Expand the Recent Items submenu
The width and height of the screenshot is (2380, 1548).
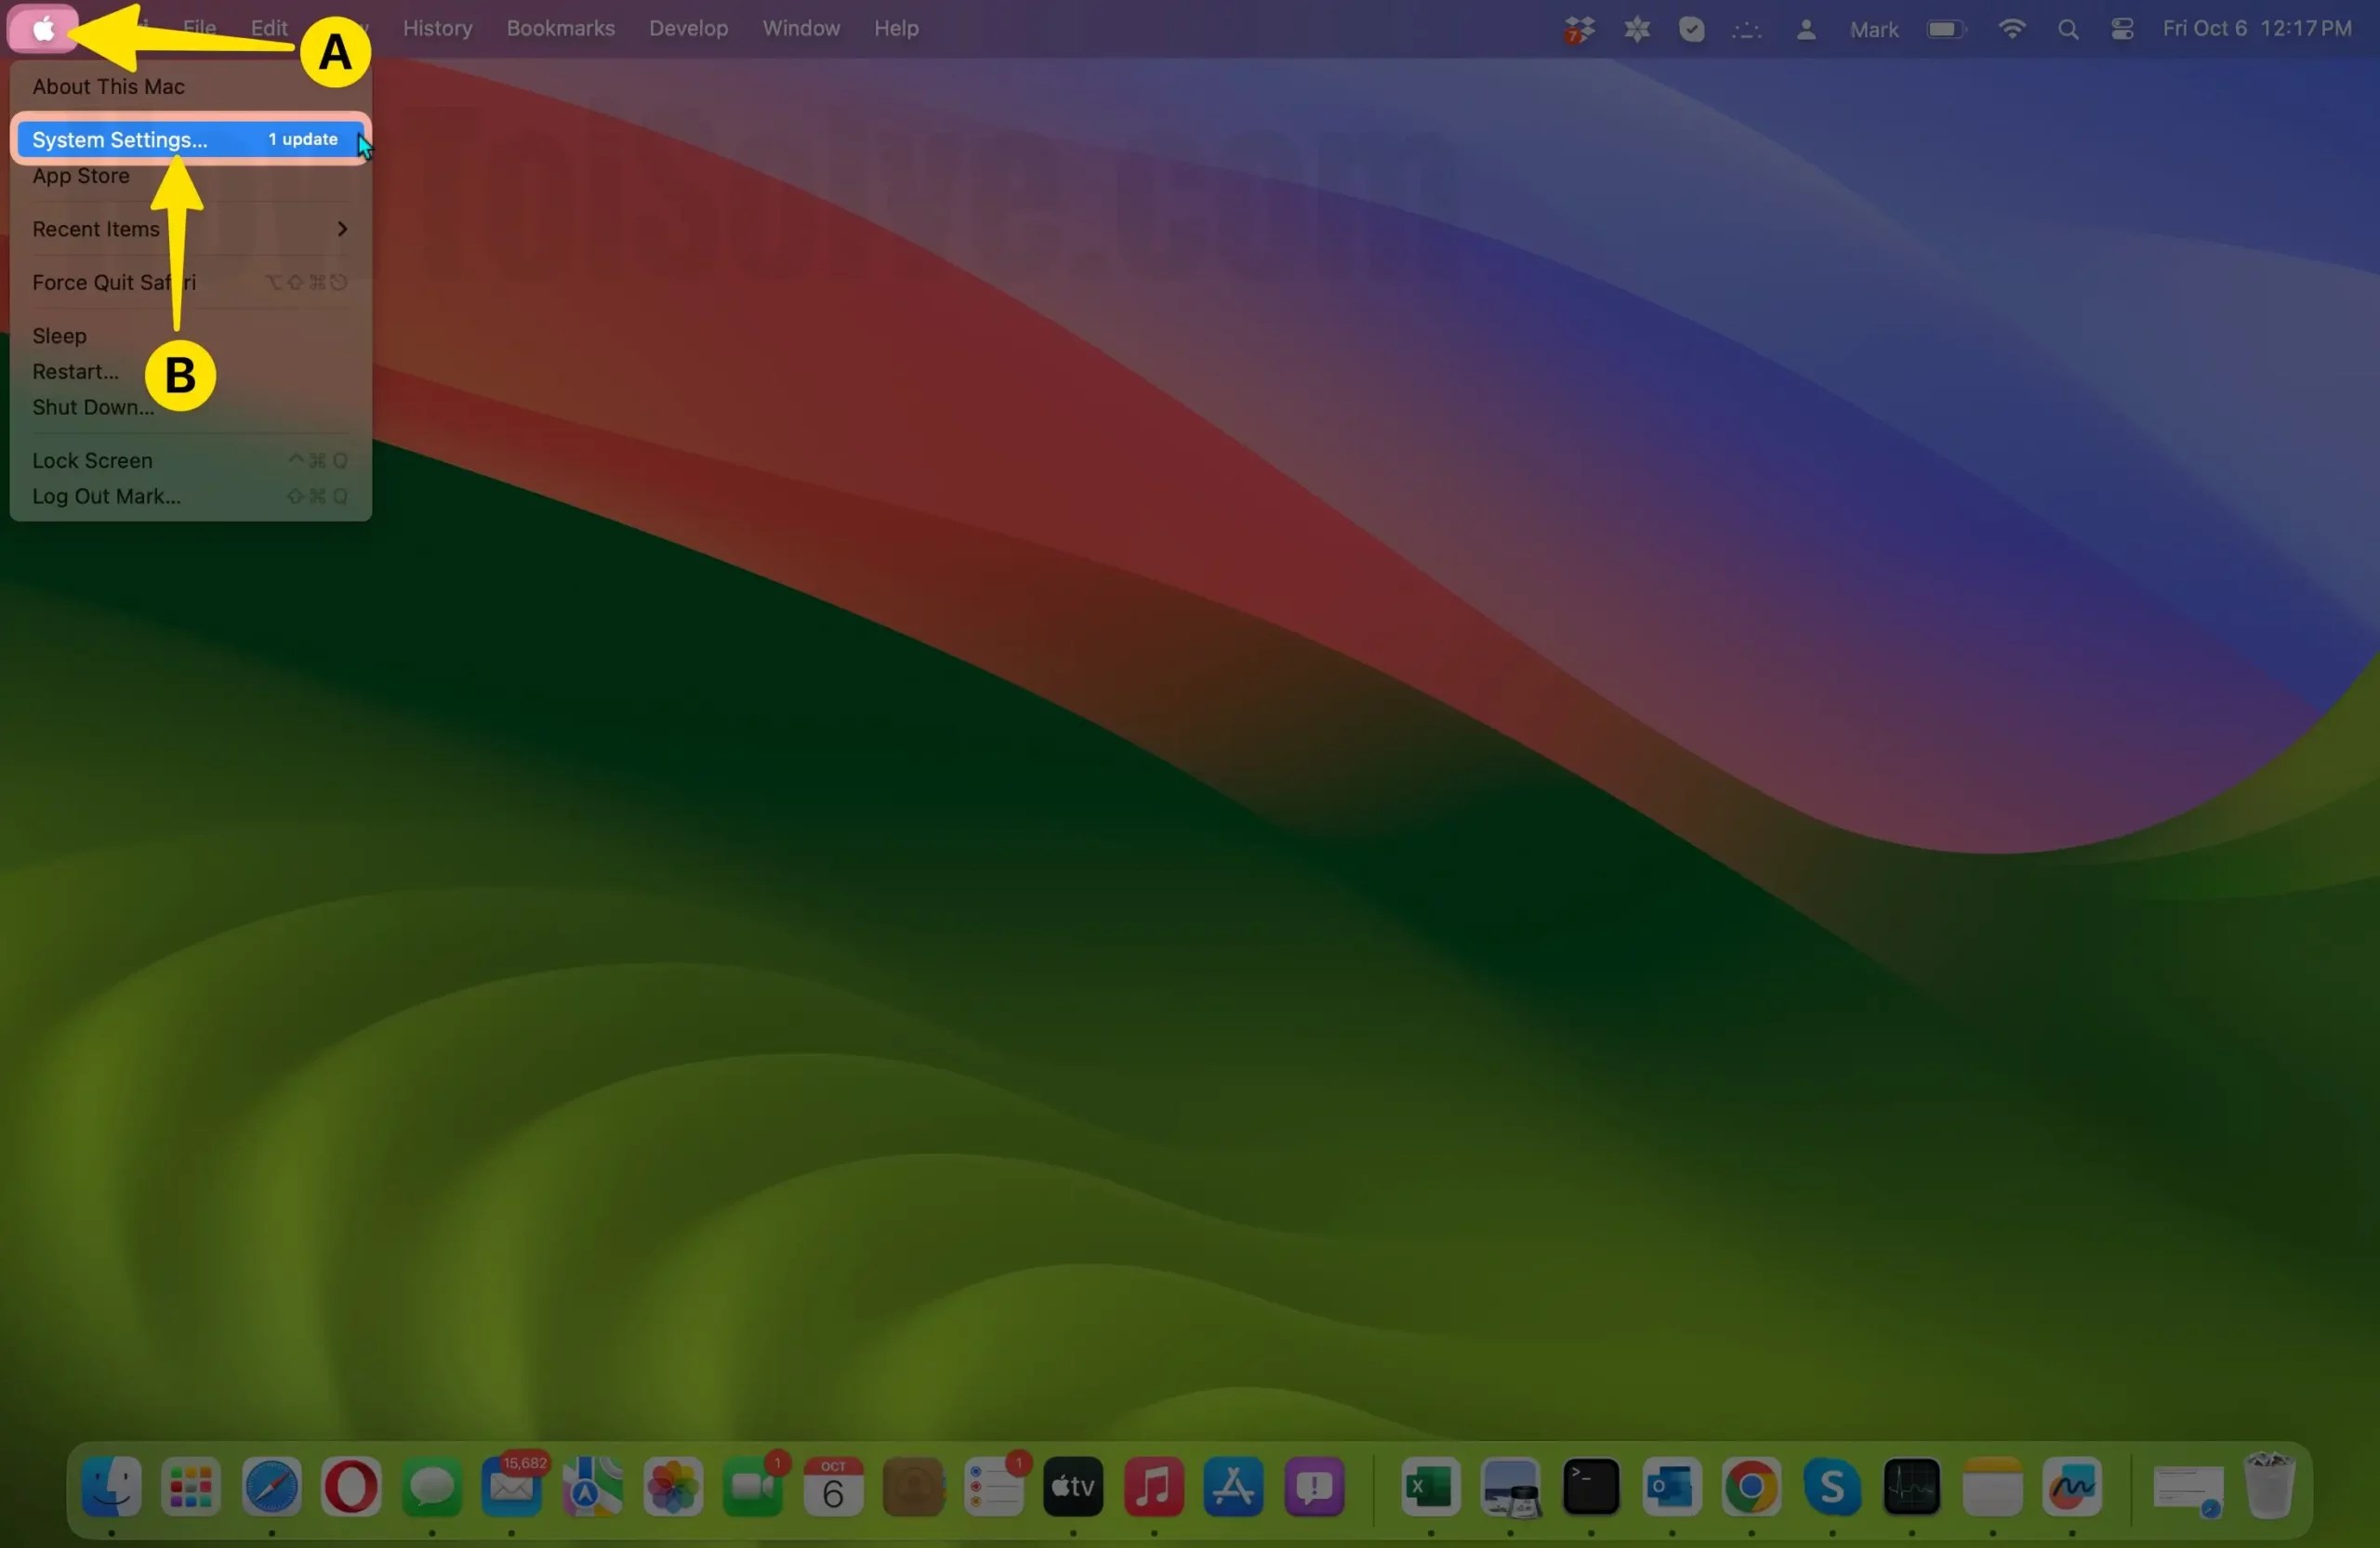pos(95,229)
